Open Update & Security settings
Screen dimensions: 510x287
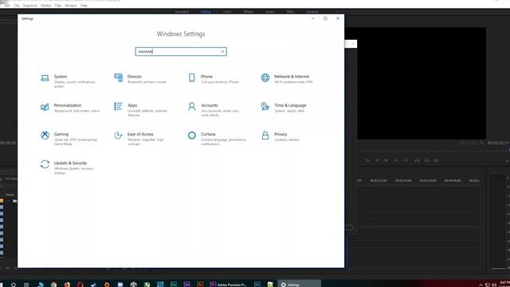[67, 167]
